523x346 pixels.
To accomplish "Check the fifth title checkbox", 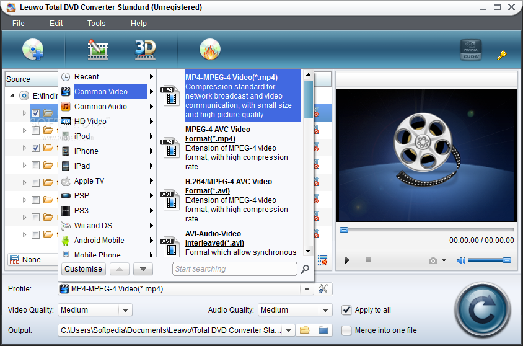I will (x=35, y=182).
